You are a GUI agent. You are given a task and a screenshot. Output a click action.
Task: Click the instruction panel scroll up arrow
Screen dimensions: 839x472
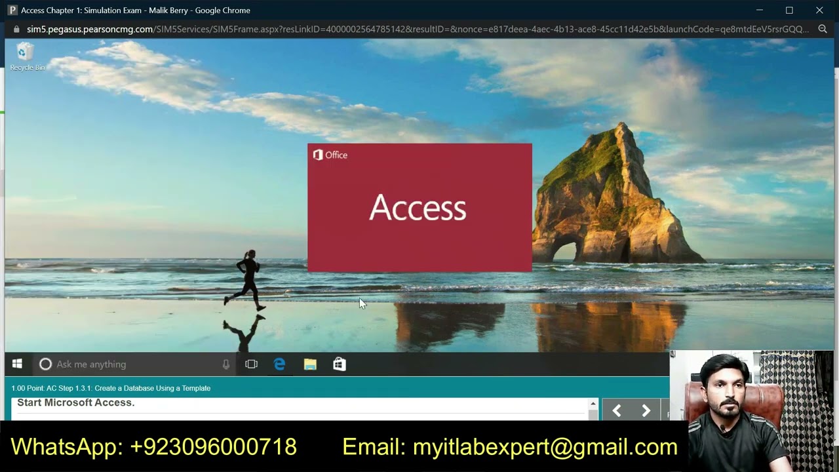593,404
